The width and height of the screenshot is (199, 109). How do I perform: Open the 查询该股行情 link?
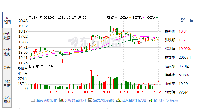(47, 100)
